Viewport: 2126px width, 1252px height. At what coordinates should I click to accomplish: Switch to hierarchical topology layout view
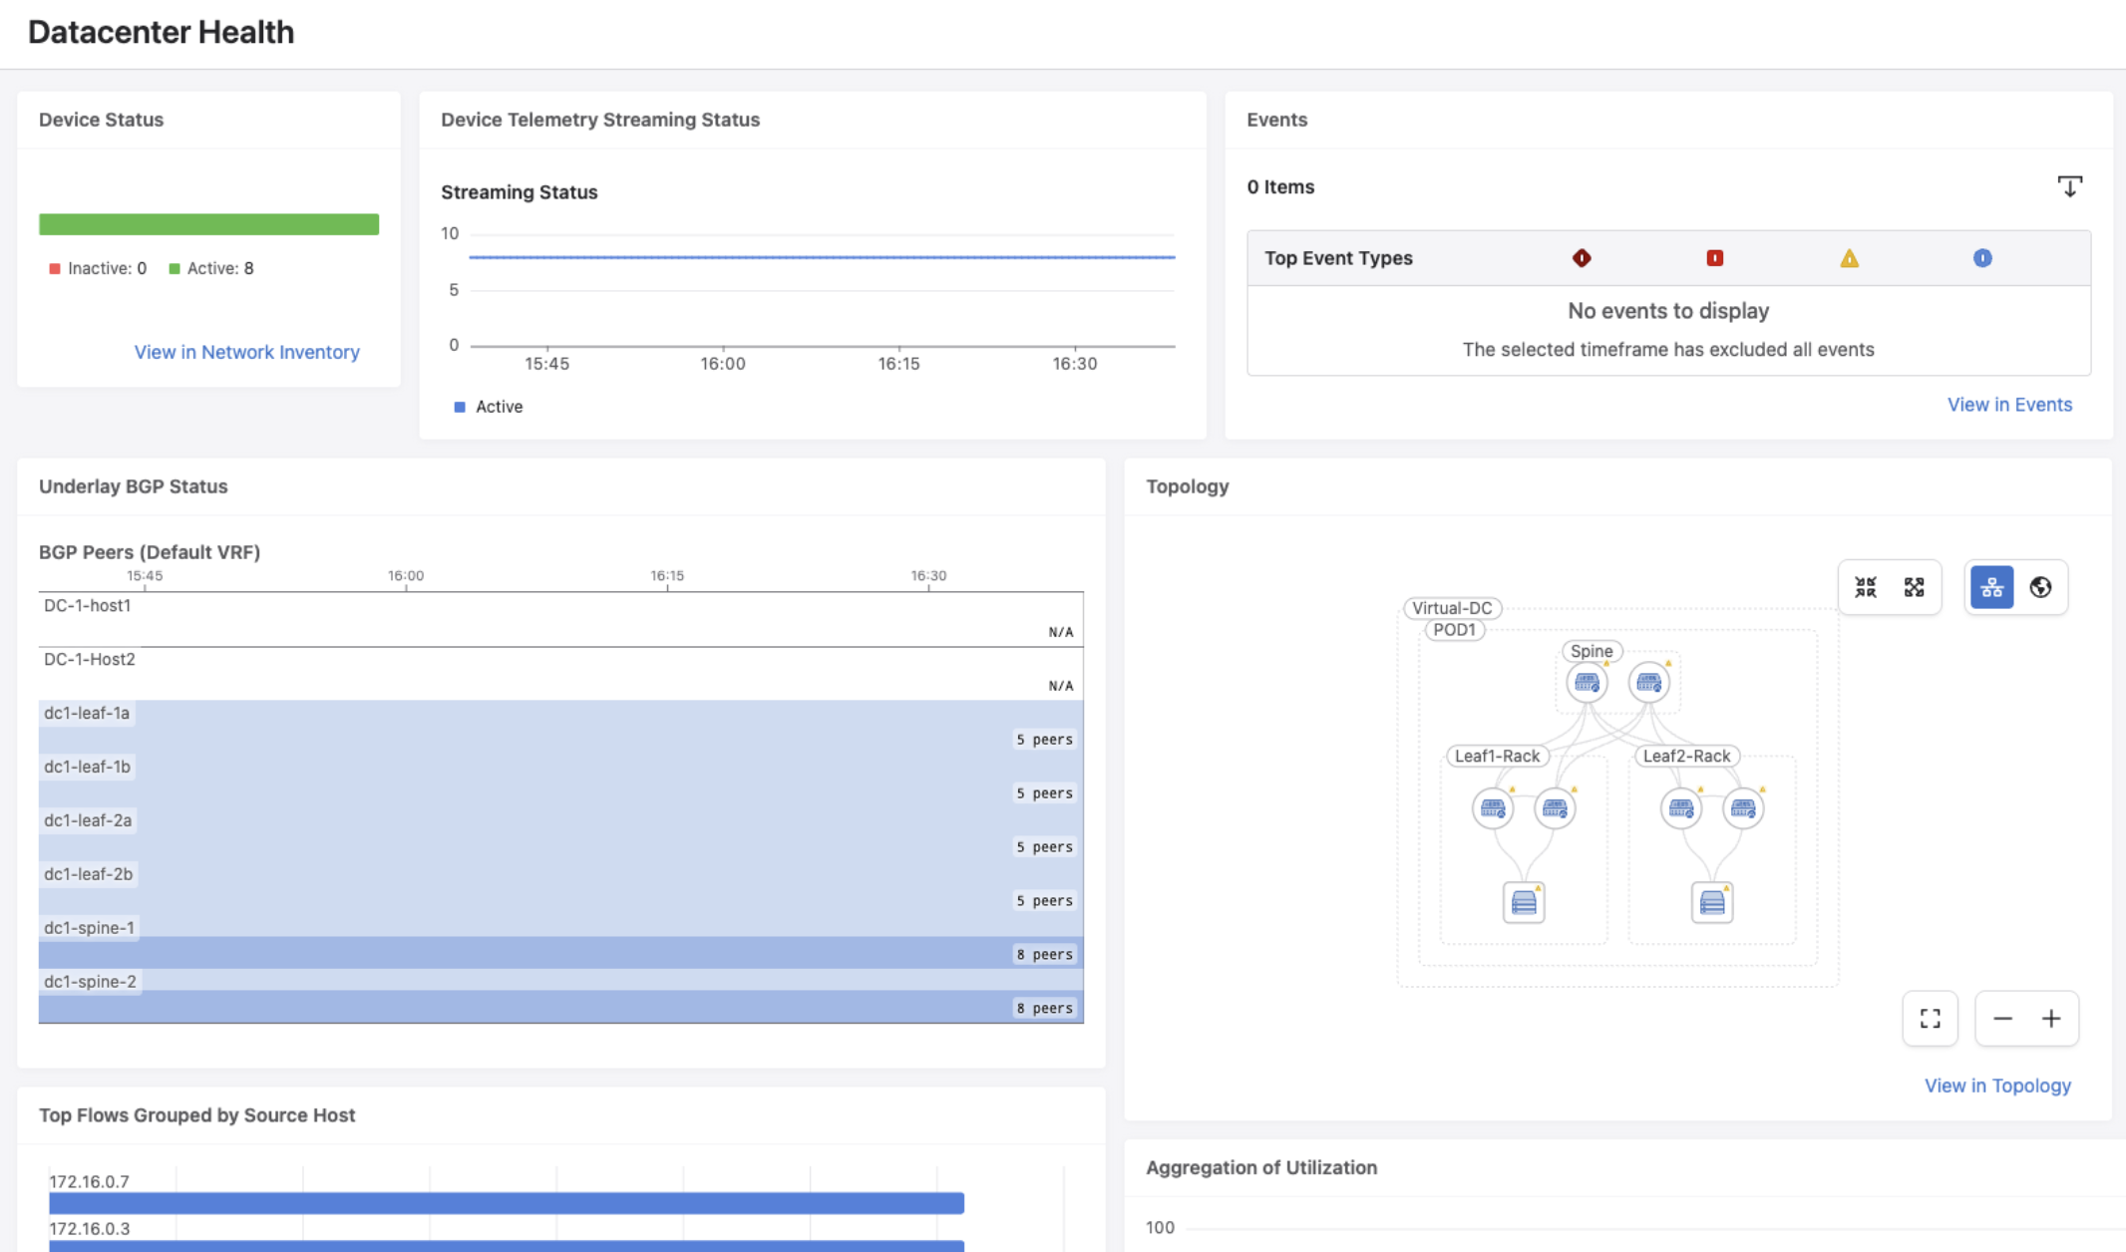point(1991,587)
